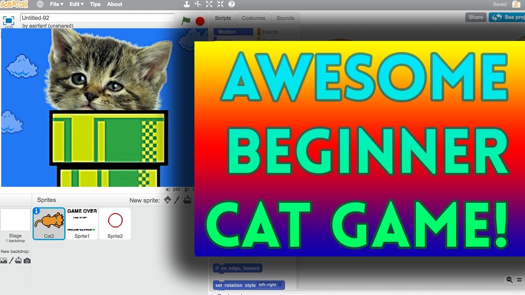Select the Delete scissors tool

tap(198, 4)
